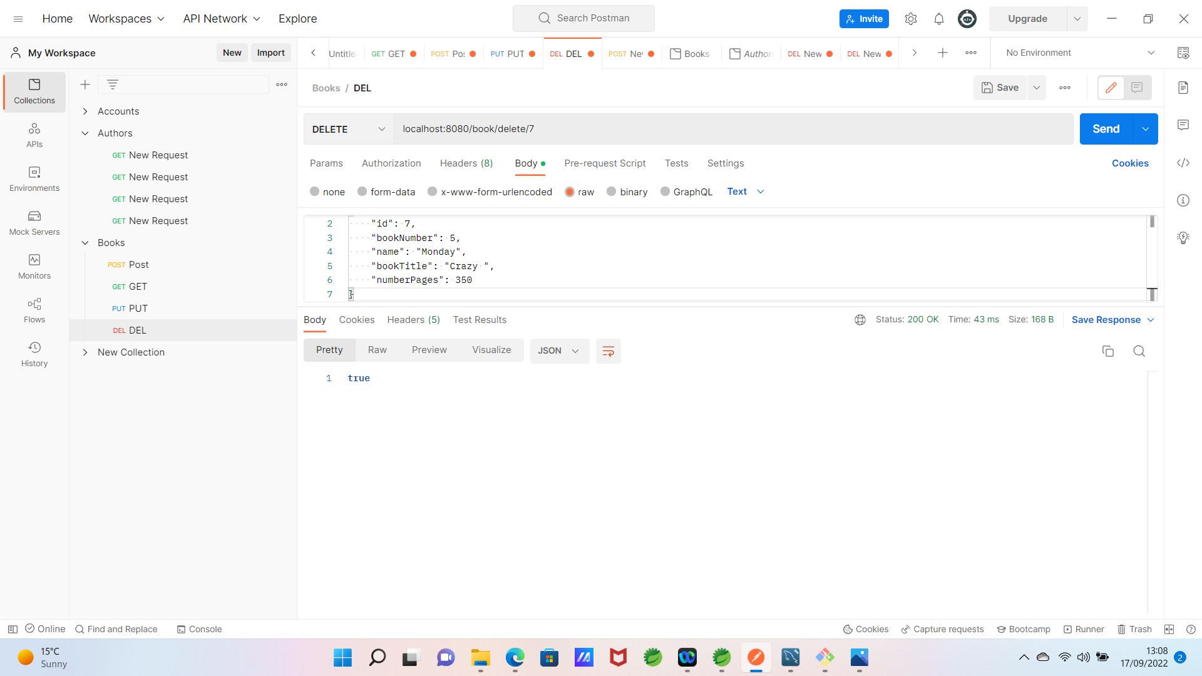1202x676 pixels.
Task: Open the Pre-request Script tab
Action: click(x=605, y=163)
